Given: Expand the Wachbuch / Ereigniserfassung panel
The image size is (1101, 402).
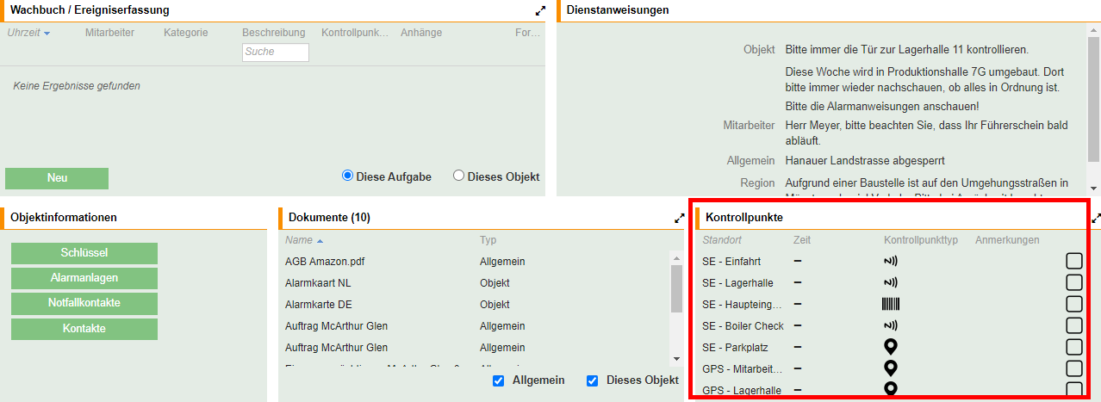Looking at the screenshot, I should click(x=540, y=10).
